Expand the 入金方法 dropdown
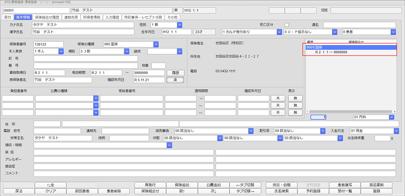 396,131
